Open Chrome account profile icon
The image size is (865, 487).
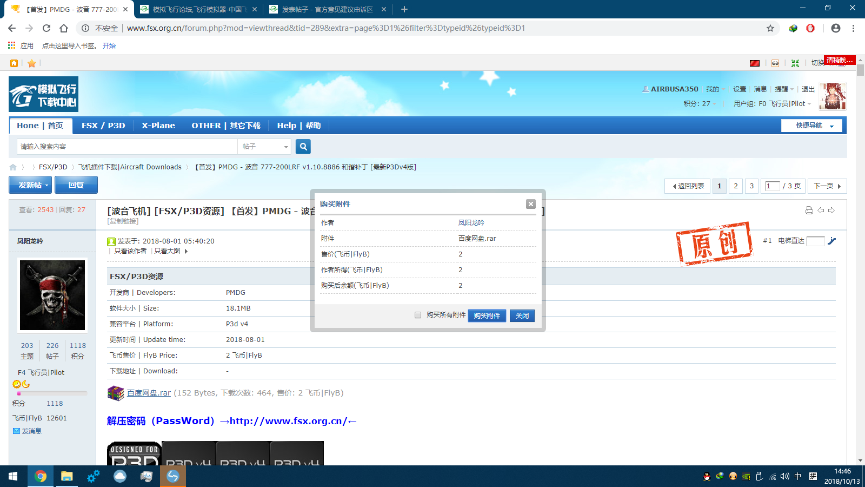[836, 28]
